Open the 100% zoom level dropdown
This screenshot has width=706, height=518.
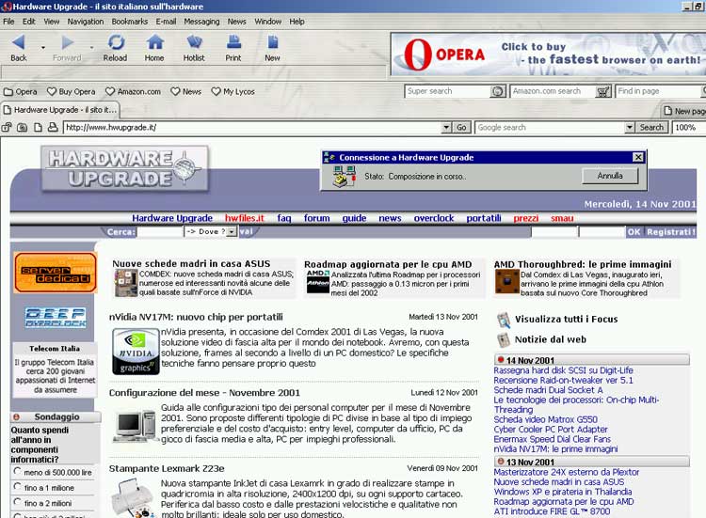[687, 127]
